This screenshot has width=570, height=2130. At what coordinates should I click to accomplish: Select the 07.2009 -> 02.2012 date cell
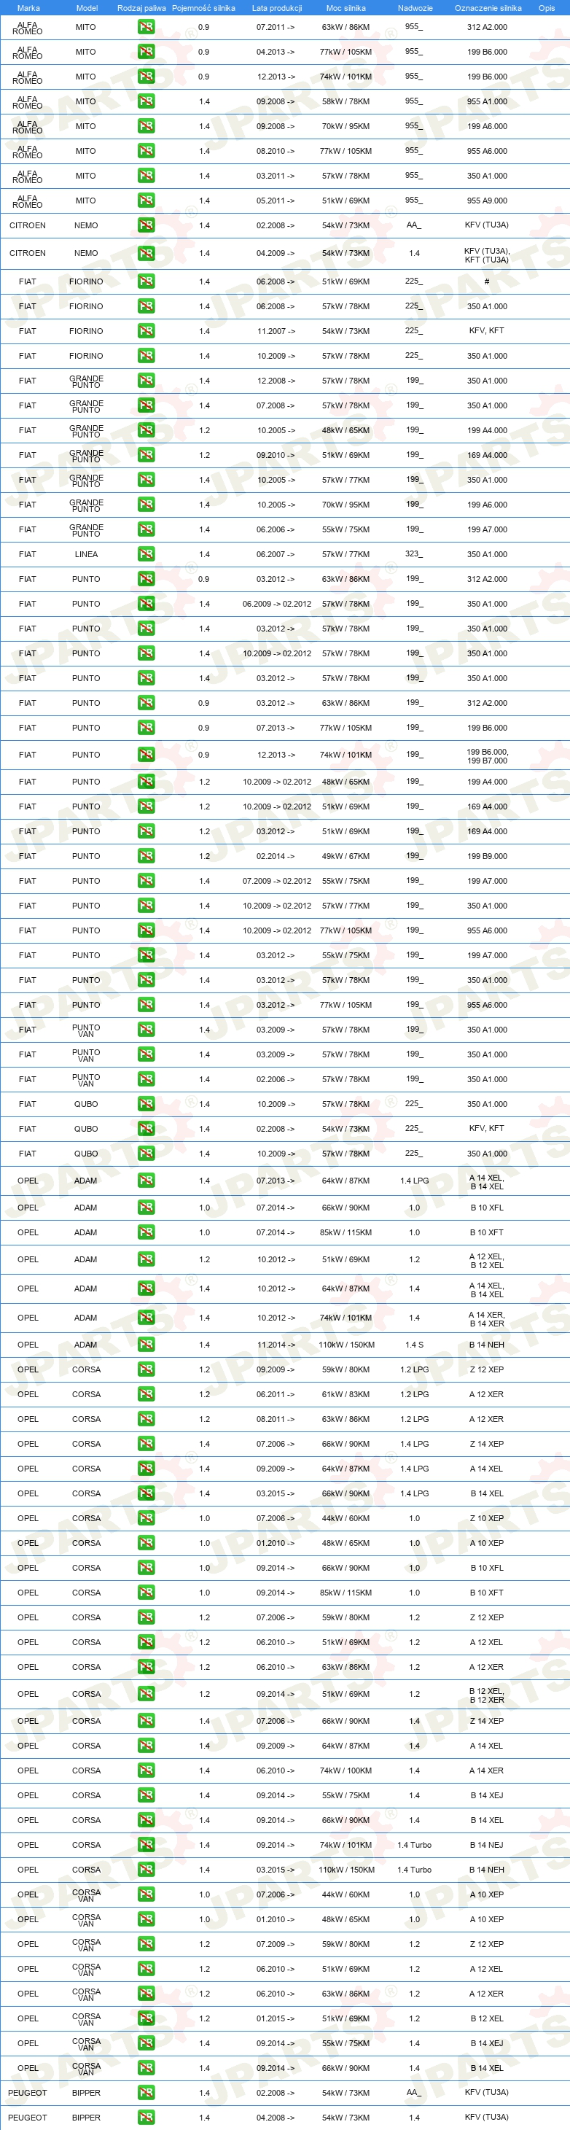[x=277, y=881]
